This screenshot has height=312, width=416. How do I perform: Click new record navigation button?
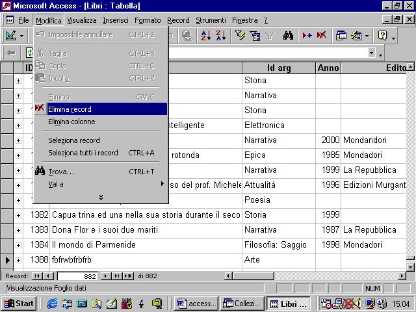[128, 276]
